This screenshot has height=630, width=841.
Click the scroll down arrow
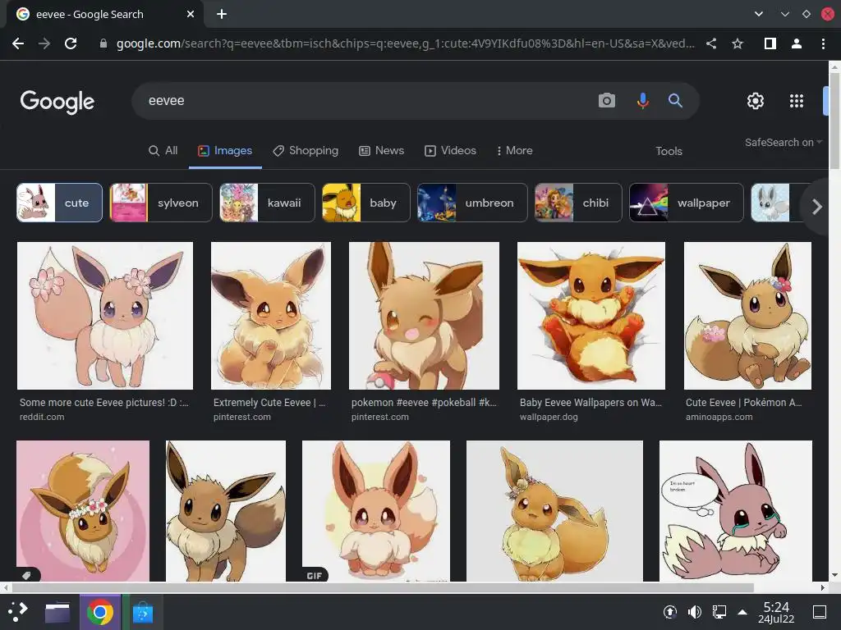834,575
